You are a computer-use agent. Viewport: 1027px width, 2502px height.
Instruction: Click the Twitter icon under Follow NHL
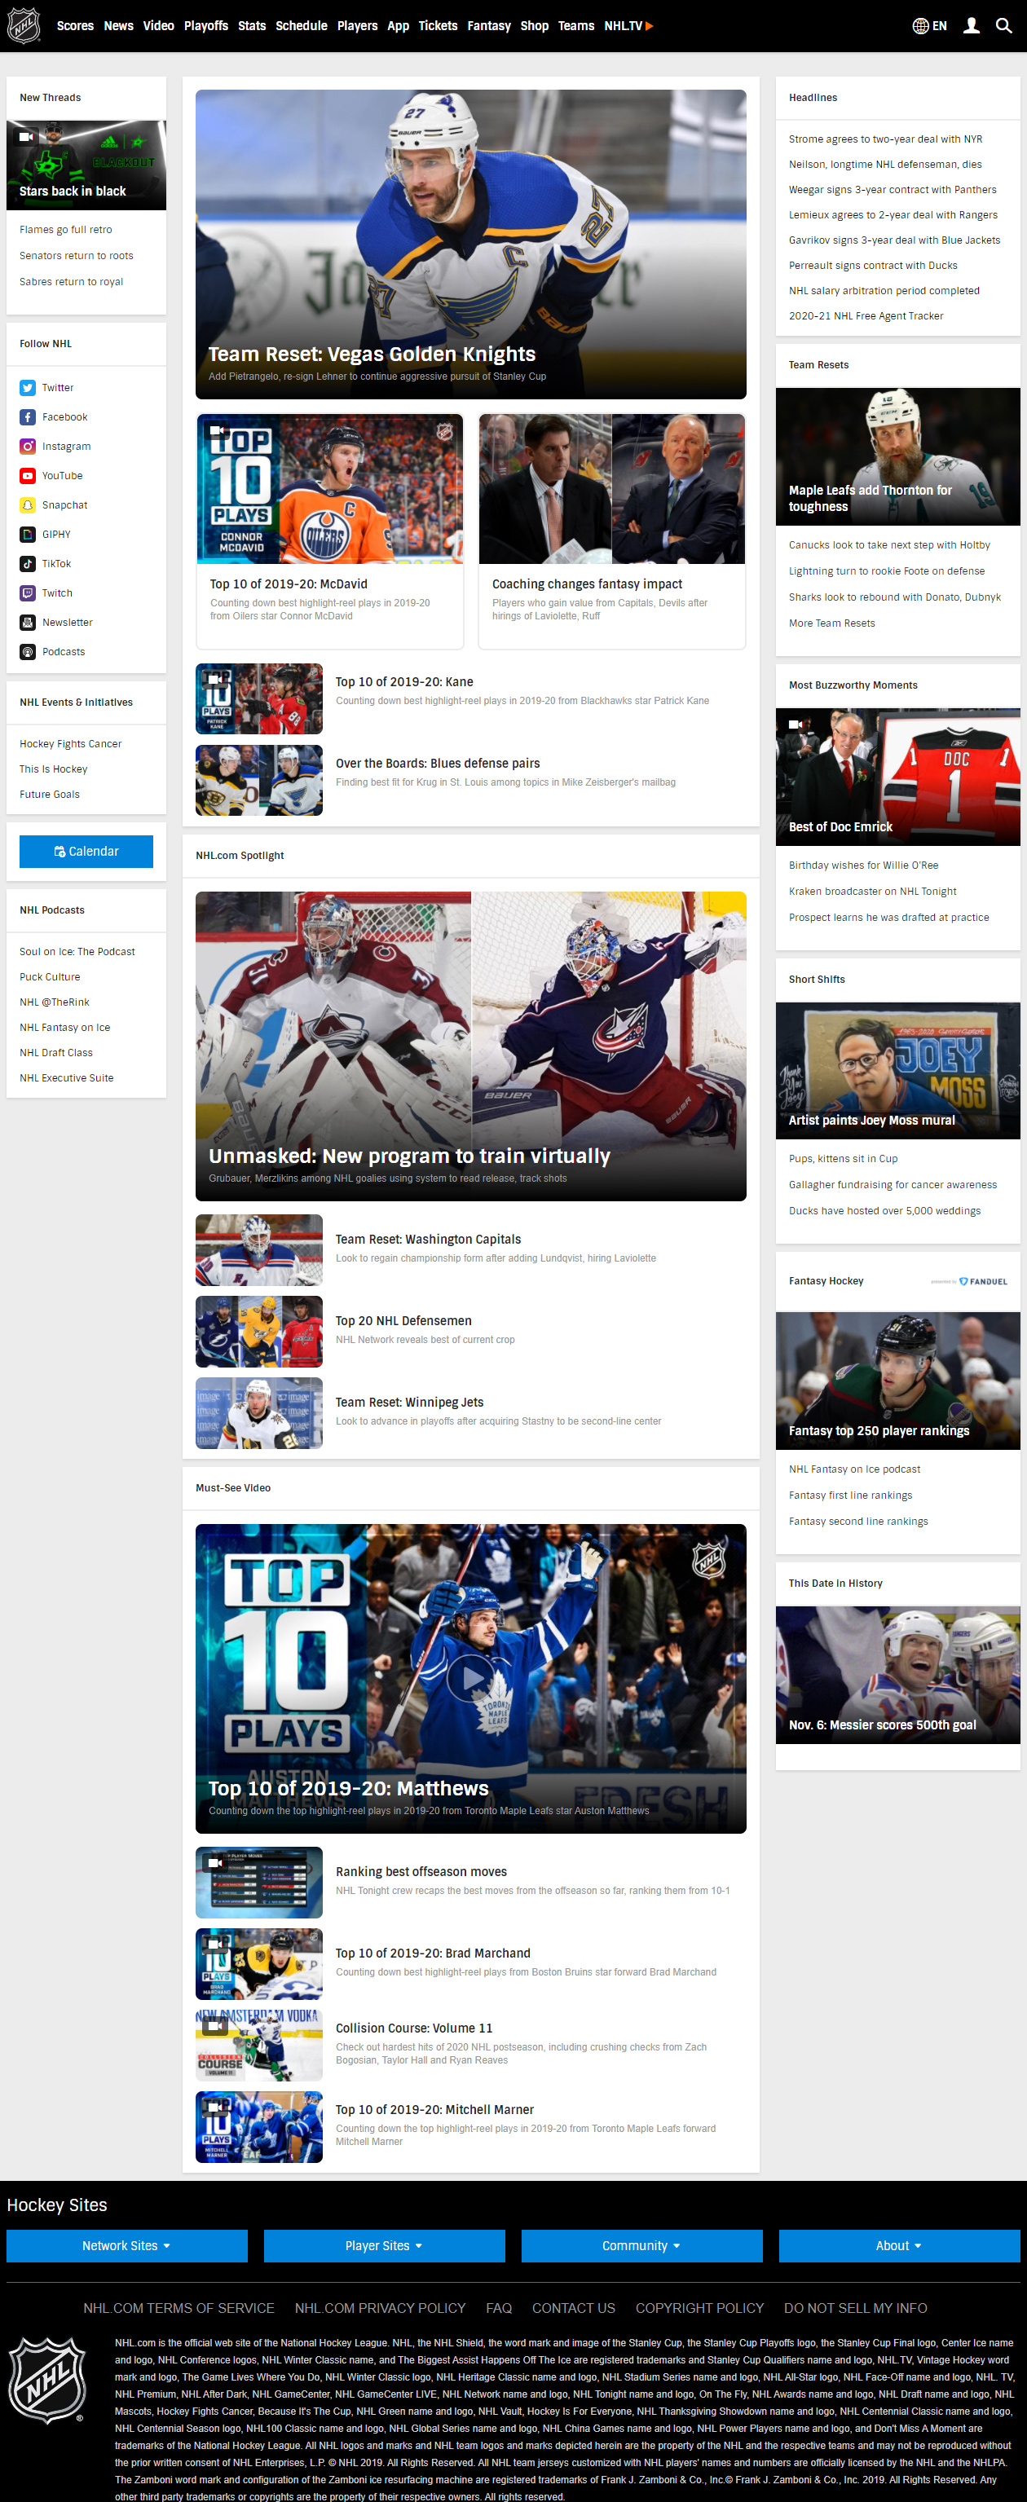[27, 388]
